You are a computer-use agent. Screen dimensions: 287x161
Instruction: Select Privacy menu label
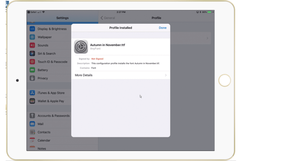pyautogui.click(x=43, y=78)
